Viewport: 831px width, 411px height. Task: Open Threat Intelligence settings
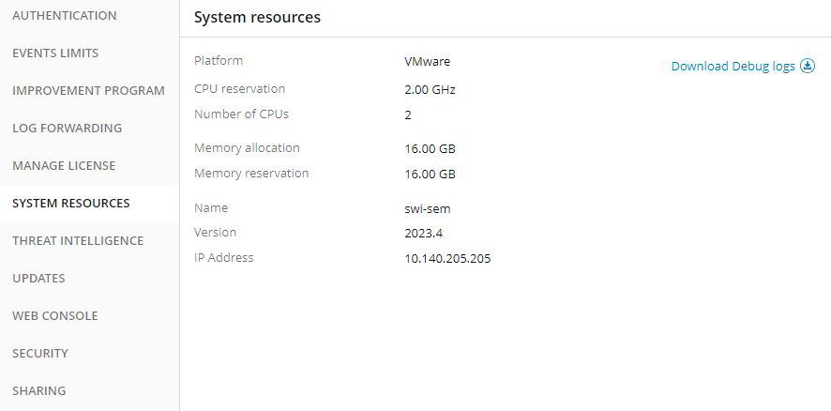coord(78,241)
